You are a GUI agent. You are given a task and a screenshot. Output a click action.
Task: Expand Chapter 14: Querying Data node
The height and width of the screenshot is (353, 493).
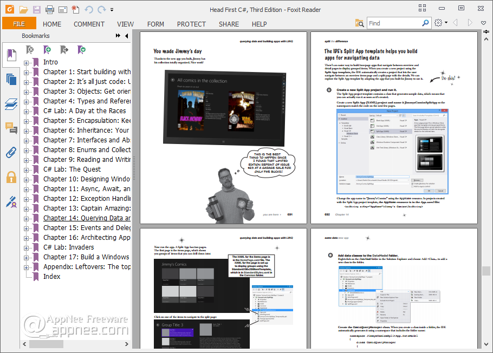(27, 219)
